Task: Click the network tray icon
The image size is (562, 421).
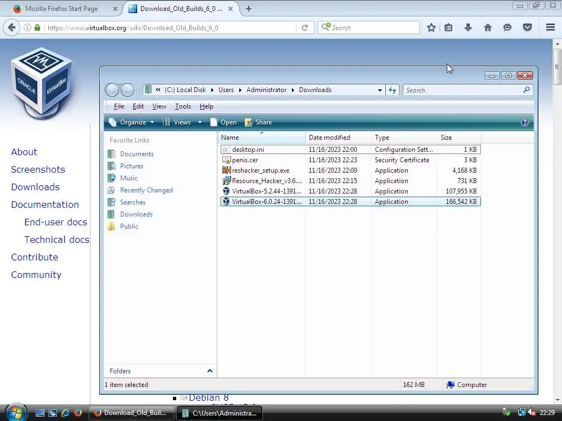Action: pos(521,413)
